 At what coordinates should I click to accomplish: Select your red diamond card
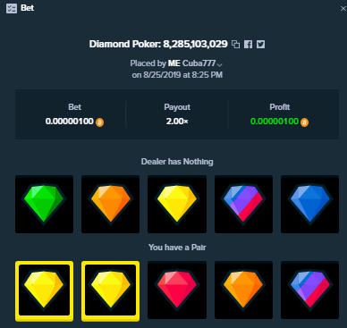click(x=177, y=290)
